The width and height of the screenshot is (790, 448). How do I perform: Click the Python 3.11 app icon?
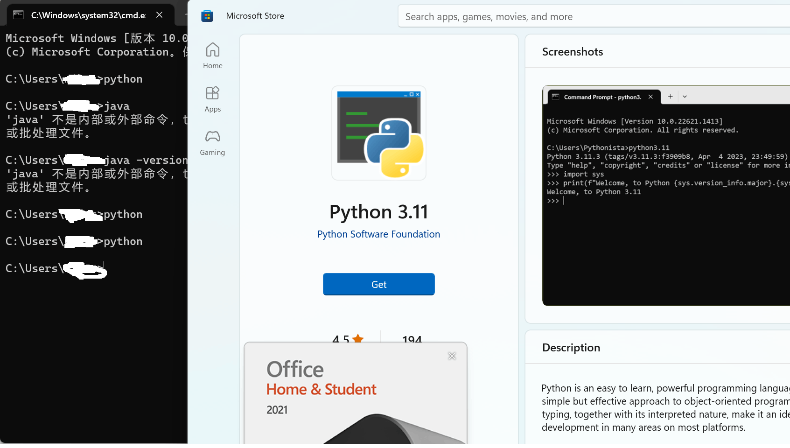[x=379, y=133]
